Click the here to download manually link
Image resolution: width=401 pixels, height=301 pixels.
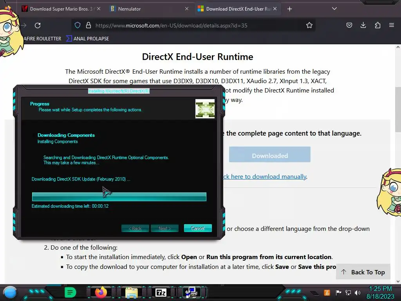(x=264, y=177)
